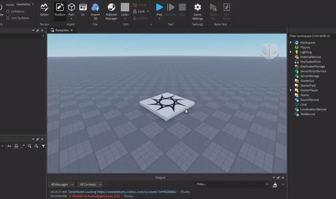This screenshot has height=199, width=336.
Task: Select StarterPack in the Explorer
Action: pos(308,85)
